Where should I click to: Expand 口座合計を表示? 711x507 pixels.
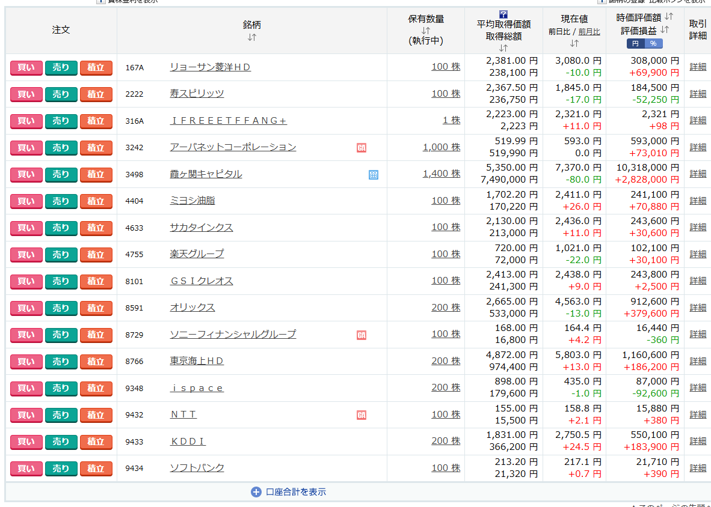pos(295,492)
